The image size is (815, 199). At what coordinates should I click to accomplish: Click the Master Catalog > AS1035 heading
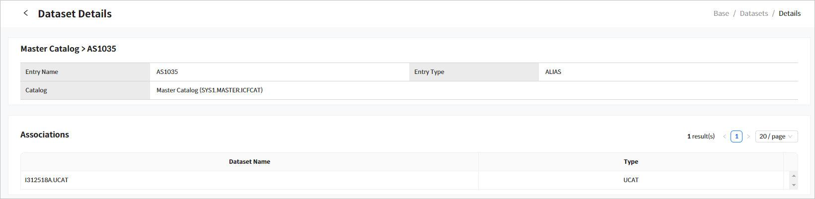coord(68,49)
